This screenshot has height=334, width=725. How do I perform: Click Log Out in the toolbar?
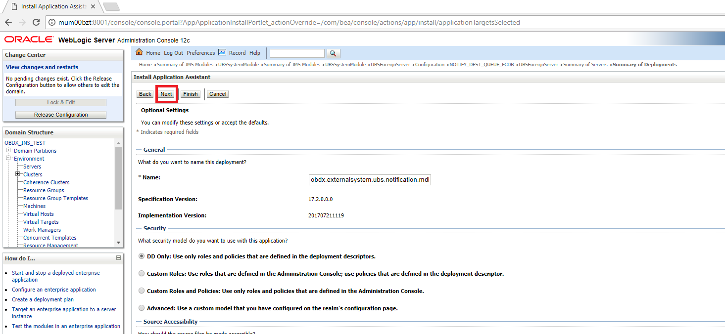(x=173, y=53)
